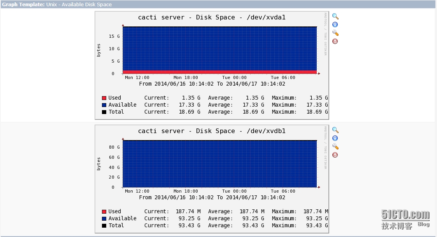Select Total Maximum value 18.69 G in xvda1 legend
Image resolution: width=437 pixels, height=237 pixels.
pyautogui.click(x=317, y=112)
